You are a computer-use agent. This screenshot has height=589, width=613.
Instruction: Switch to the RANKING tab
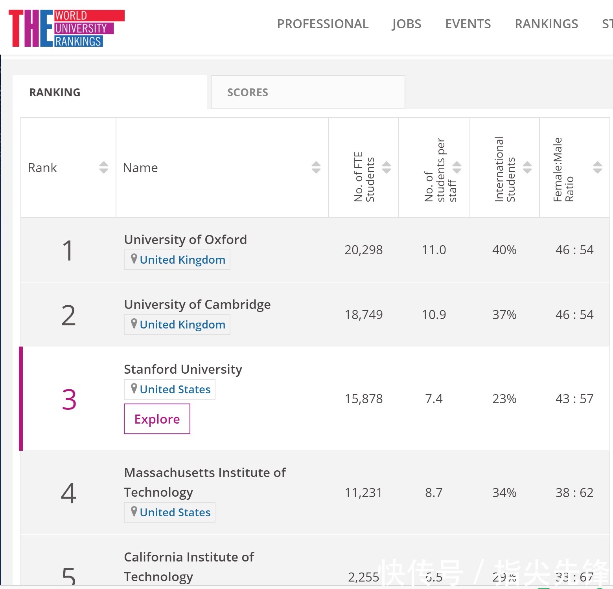pyautogui.click(x=110, y=92)
